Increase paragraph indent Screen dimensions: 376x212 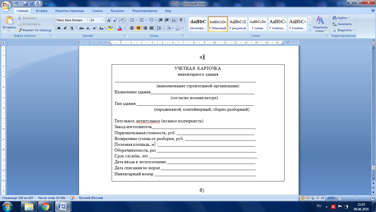[166, 20]
